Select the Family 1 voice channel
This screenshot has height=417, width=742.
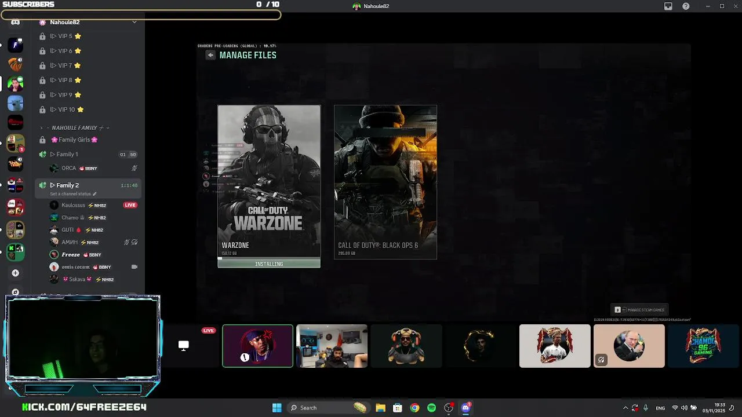88,154
